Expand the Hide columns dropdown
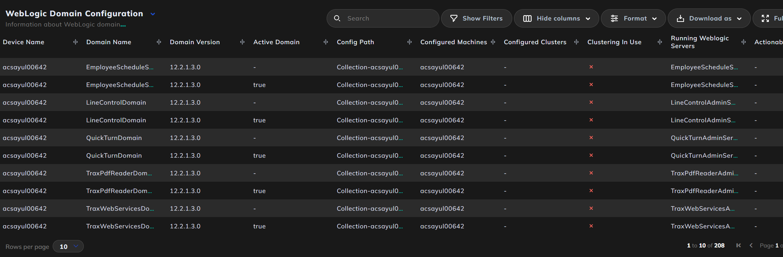 click(x=588, y=19)
